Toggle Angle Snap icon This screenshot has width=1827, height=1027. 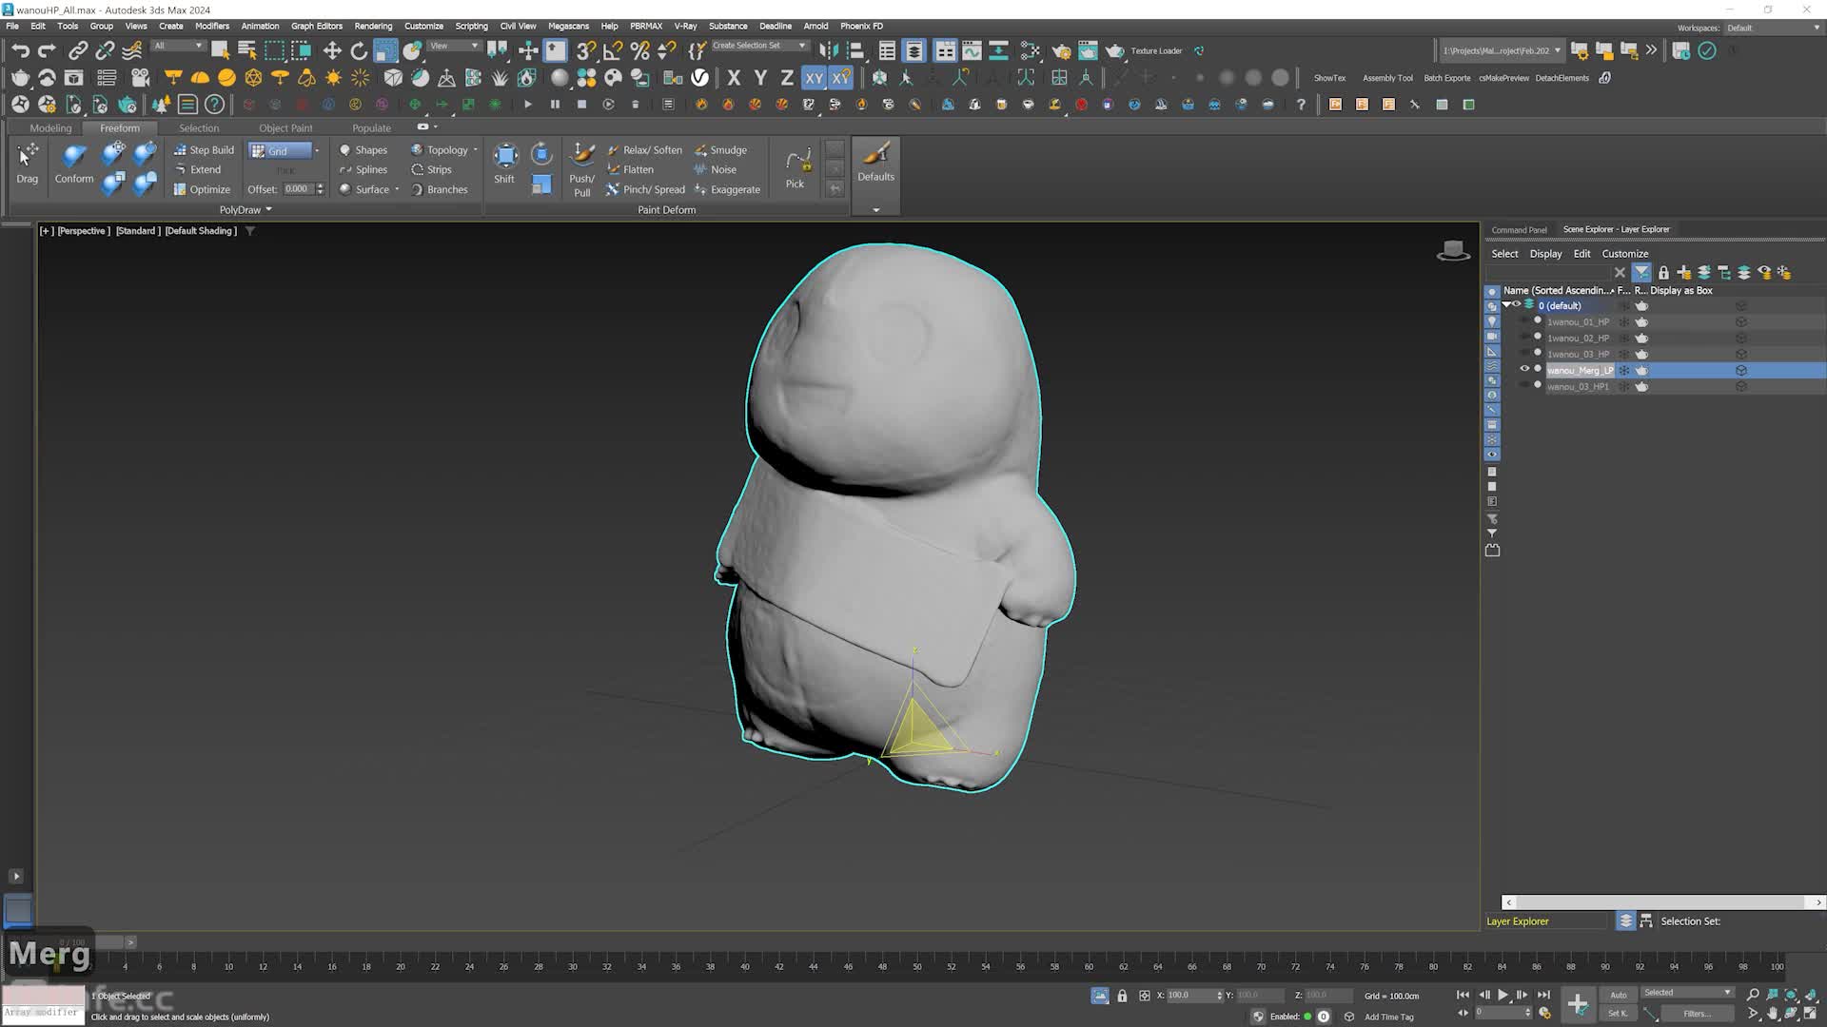[613, 50]
